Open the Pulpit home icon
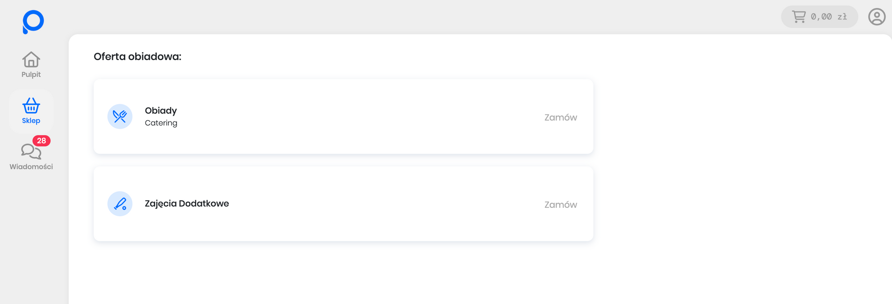892x304 pixels. click(31, 60)
